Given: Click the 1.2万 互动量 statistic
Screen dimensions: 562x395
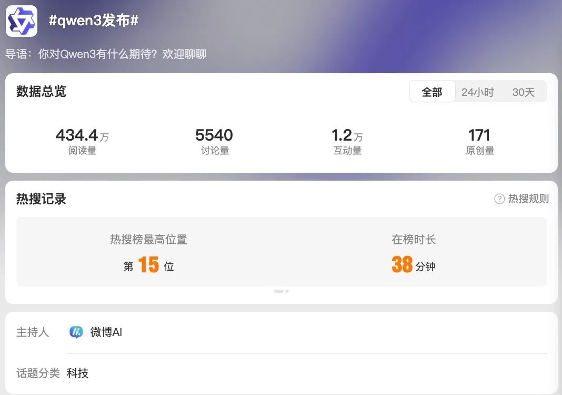Looking at the screenshot, I should 347,142.
